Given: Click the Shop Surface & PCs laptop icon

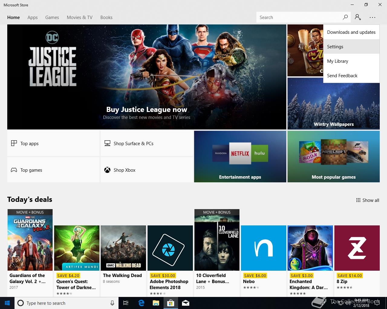Looking at the screenshot, I should (107, 143).
